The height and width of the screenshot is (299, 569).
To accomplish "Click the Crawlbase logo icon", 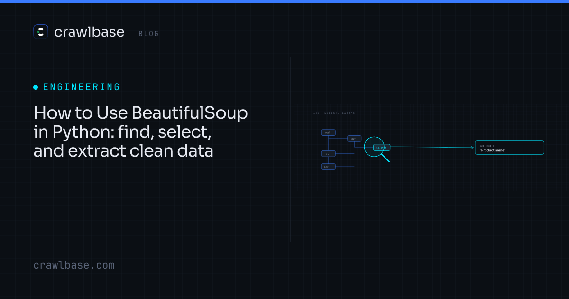I will pos(41,32).
